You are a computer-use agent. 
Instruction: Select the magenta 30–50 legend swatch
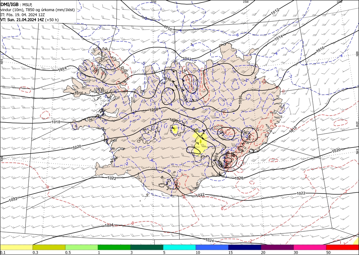tap(310, 247)
